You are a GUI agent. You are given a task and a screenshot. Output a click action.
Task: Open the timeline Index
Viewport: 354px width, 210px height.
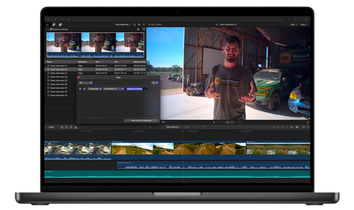point(51,127)
